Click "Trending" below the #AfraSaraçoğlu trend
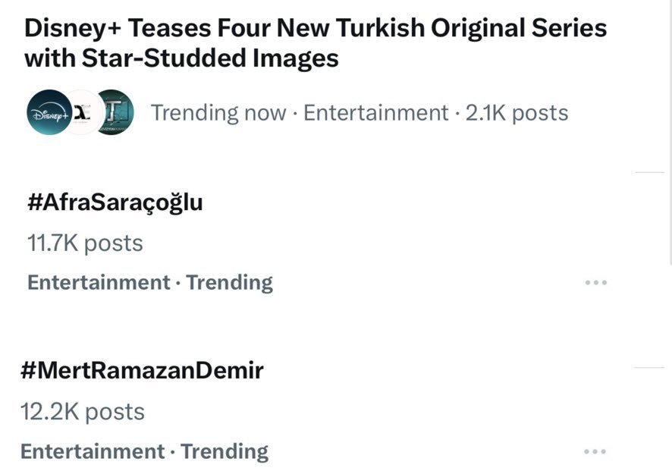672x474 pixels. (x=230, y=283)
